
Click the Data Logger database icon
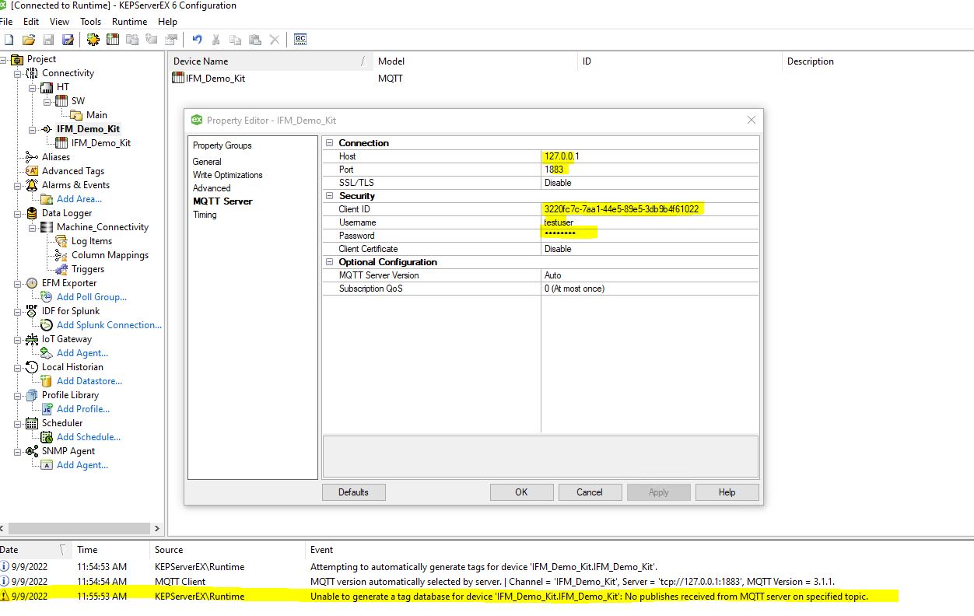(x=32, y=213)
